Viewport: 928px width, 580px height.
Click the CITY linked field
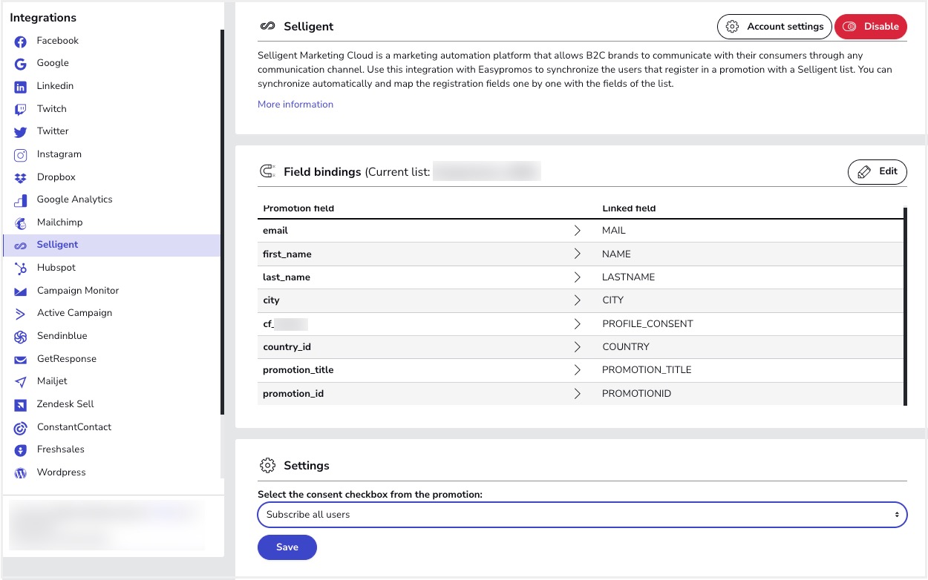(x=612, y=300)
